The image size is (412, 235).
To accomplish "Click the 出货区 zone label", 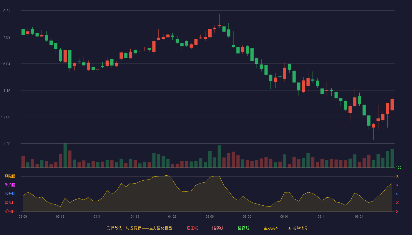I will pos(10,185).
